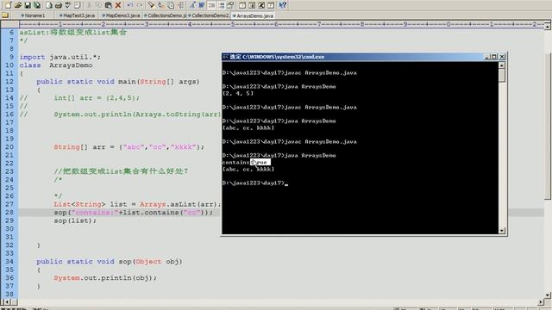Click the commented 'int[] arr = {2,4,5};' line

coord(97,98)
